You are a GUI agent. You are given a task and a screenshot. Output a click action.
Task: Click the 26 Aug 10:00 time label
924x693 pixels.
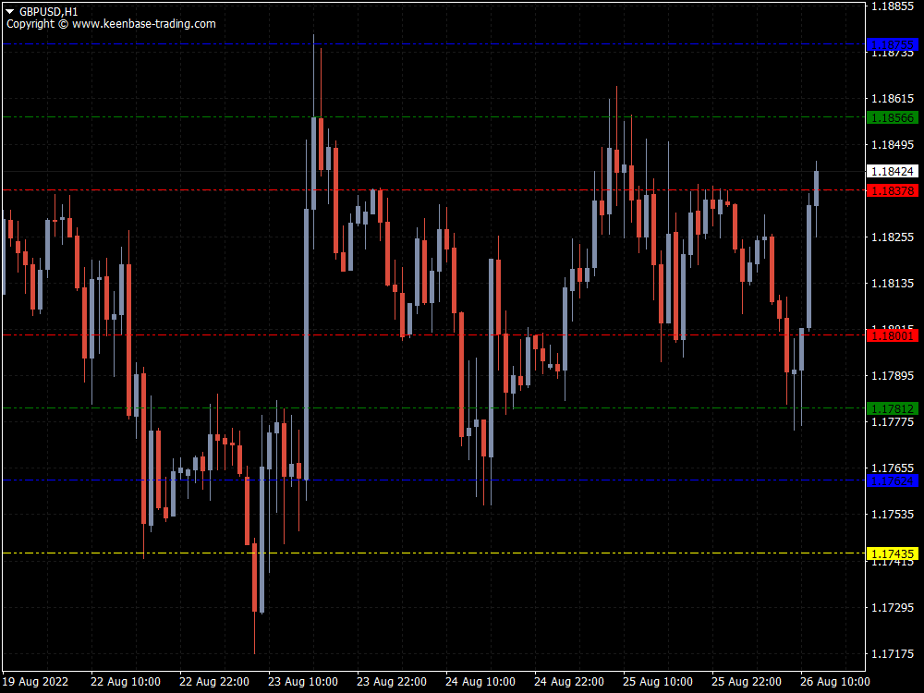835,682
